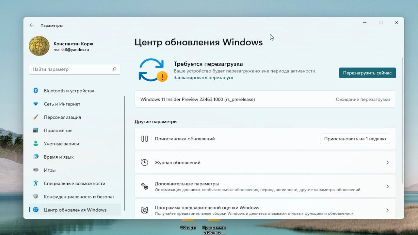Open the Программы рабочего desktop folder

tap(214, 227)
